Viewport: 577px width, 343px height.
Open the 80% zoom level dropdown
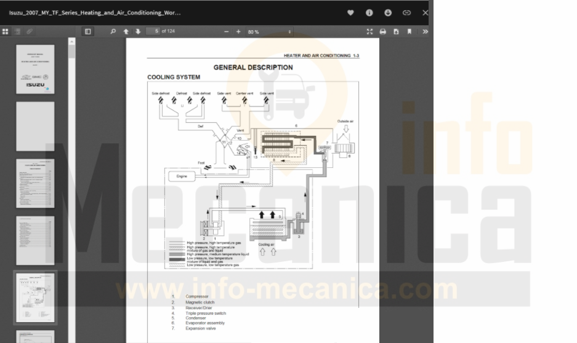(x=269, y=32)
